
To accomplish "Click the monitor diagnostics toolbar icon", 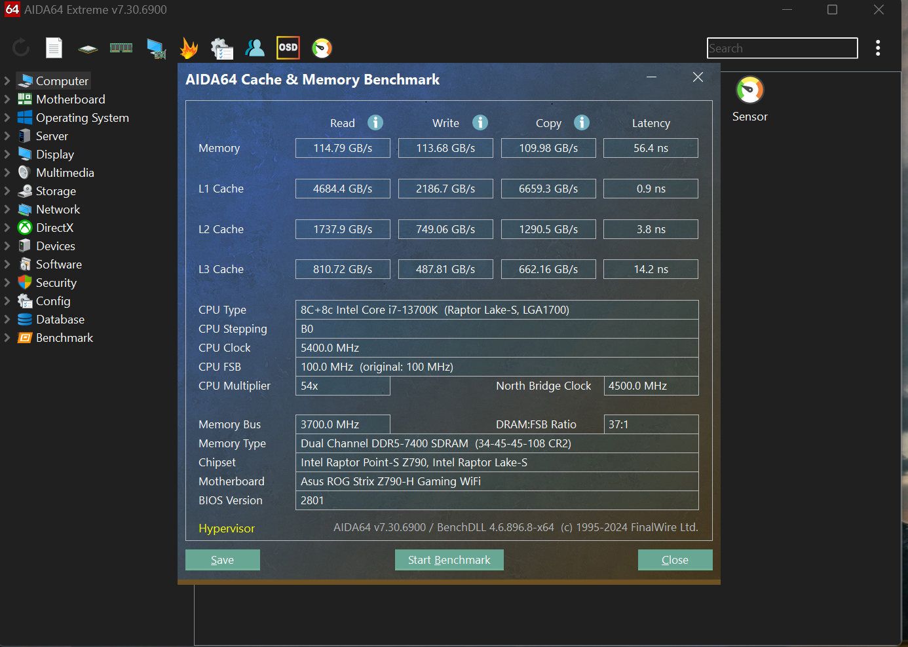I will click(x=156, y=48).
